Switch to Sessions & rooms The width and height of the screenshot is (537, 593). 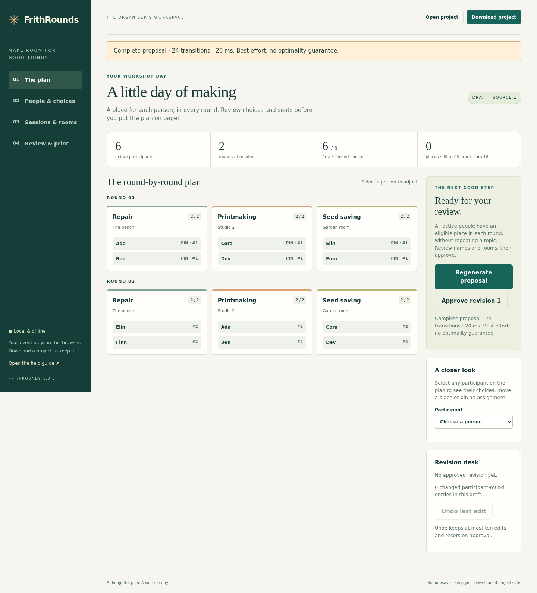45,122
